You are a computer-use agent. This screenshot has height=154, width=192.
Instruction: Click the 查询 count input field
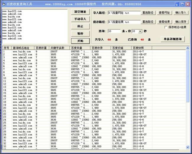[114, 31]
